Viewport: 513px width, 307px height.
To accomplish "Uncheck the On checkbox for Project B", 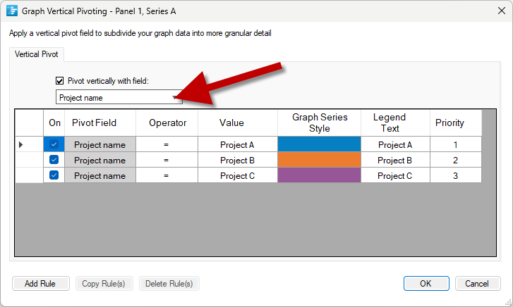I will [x=54, y=160].
